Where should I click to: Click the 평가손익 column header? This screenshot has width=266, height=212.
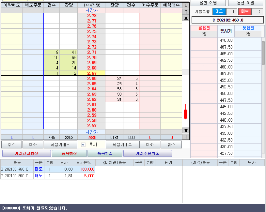click(x=84, y=163)
